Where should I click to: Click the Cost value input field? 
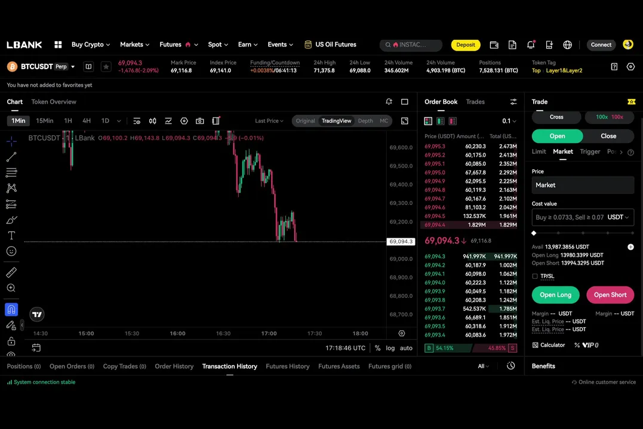pos(583,217)
